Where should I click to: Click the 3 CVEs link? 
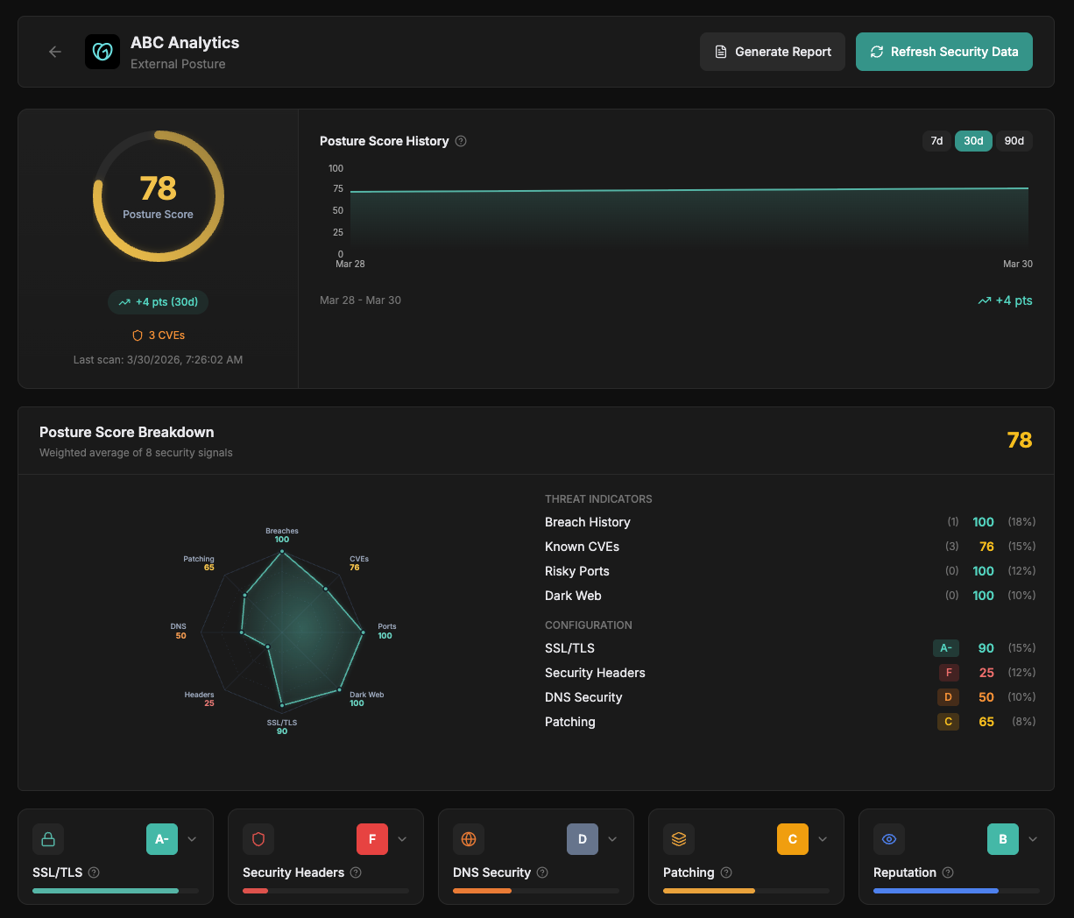point(159,335)
